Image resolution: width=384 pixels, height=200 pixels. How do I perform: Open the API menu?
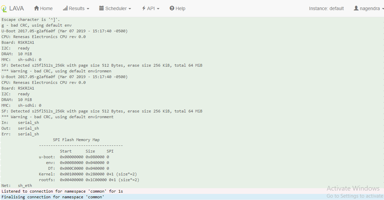click(151, 8)
